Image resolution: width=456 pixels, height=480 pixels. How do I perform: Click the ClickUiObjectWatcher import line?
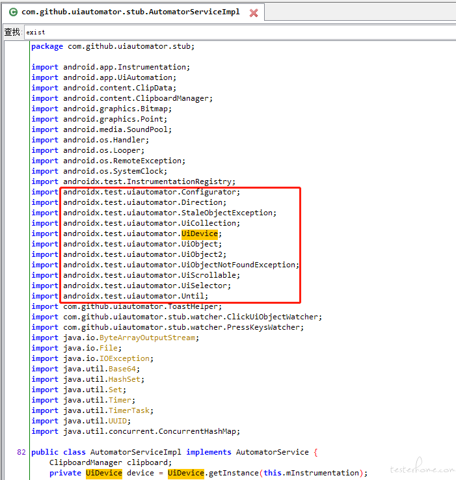[177, 317]
